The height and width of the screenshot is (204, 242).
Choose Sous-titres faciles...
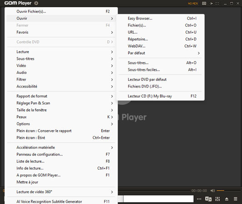160,70
